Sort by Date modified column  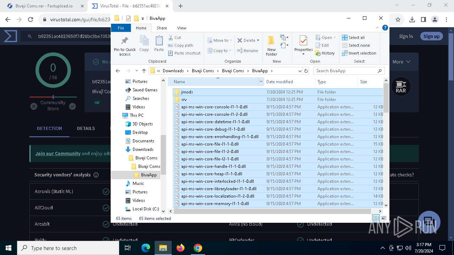coord(289,82)
